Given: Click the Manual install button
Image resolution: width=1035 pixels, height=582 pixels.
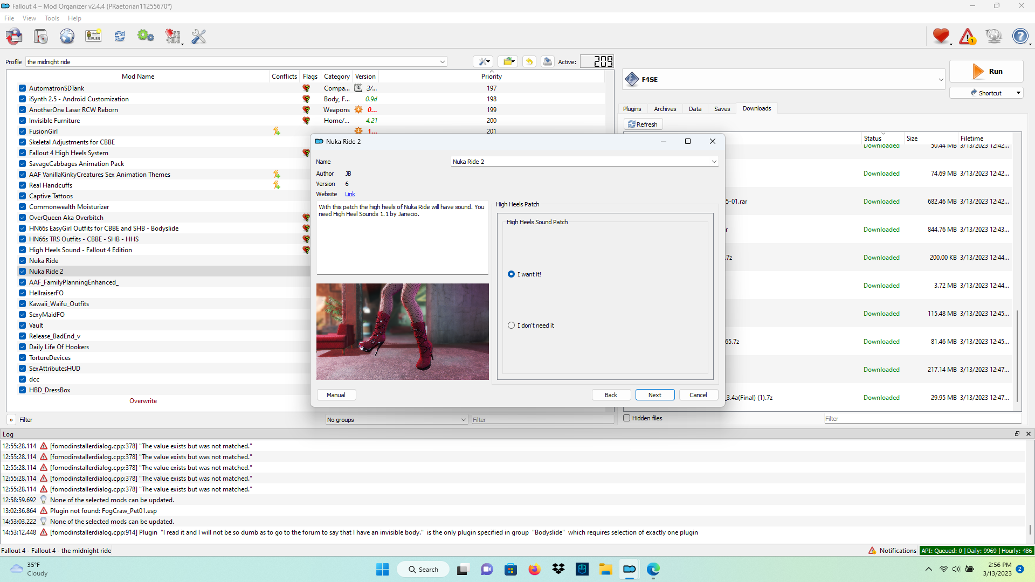Looking at the screenshot, I should 336,395.
